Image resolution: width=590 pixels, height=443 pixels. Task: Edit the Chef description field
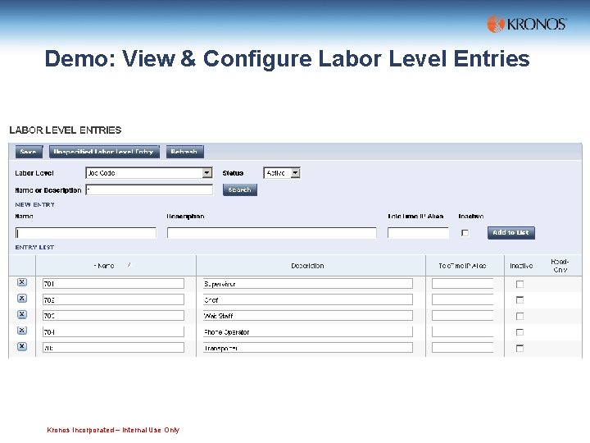pos(308,300)
